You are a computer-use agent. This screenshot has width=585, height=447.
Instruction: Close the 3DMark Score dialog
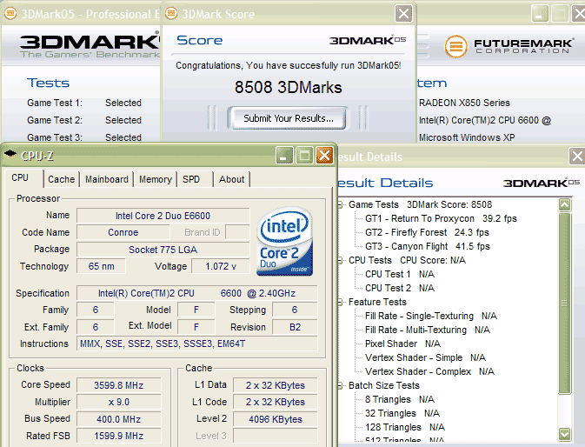(403, 14)
